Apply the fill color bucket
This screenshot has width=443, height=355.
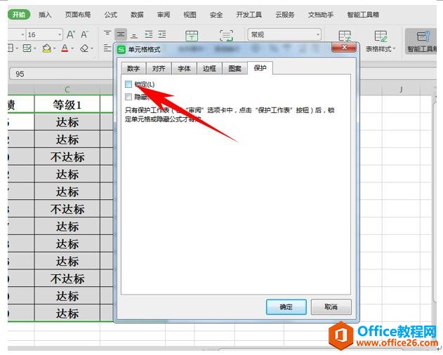[x=46, y=48]
